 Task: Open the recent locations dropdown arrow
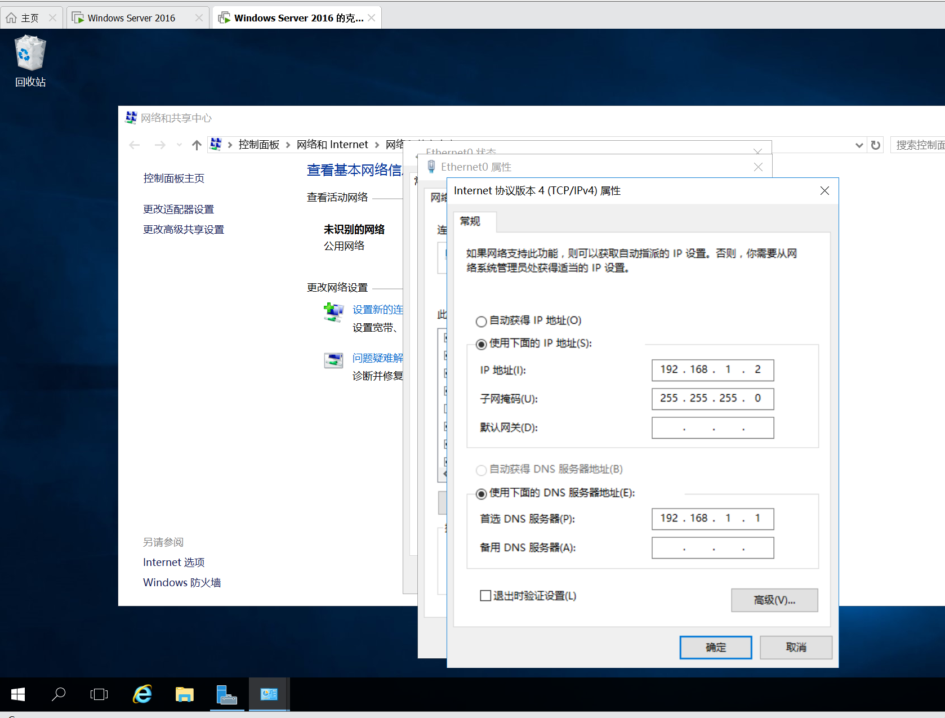click(x=179, y=145)
